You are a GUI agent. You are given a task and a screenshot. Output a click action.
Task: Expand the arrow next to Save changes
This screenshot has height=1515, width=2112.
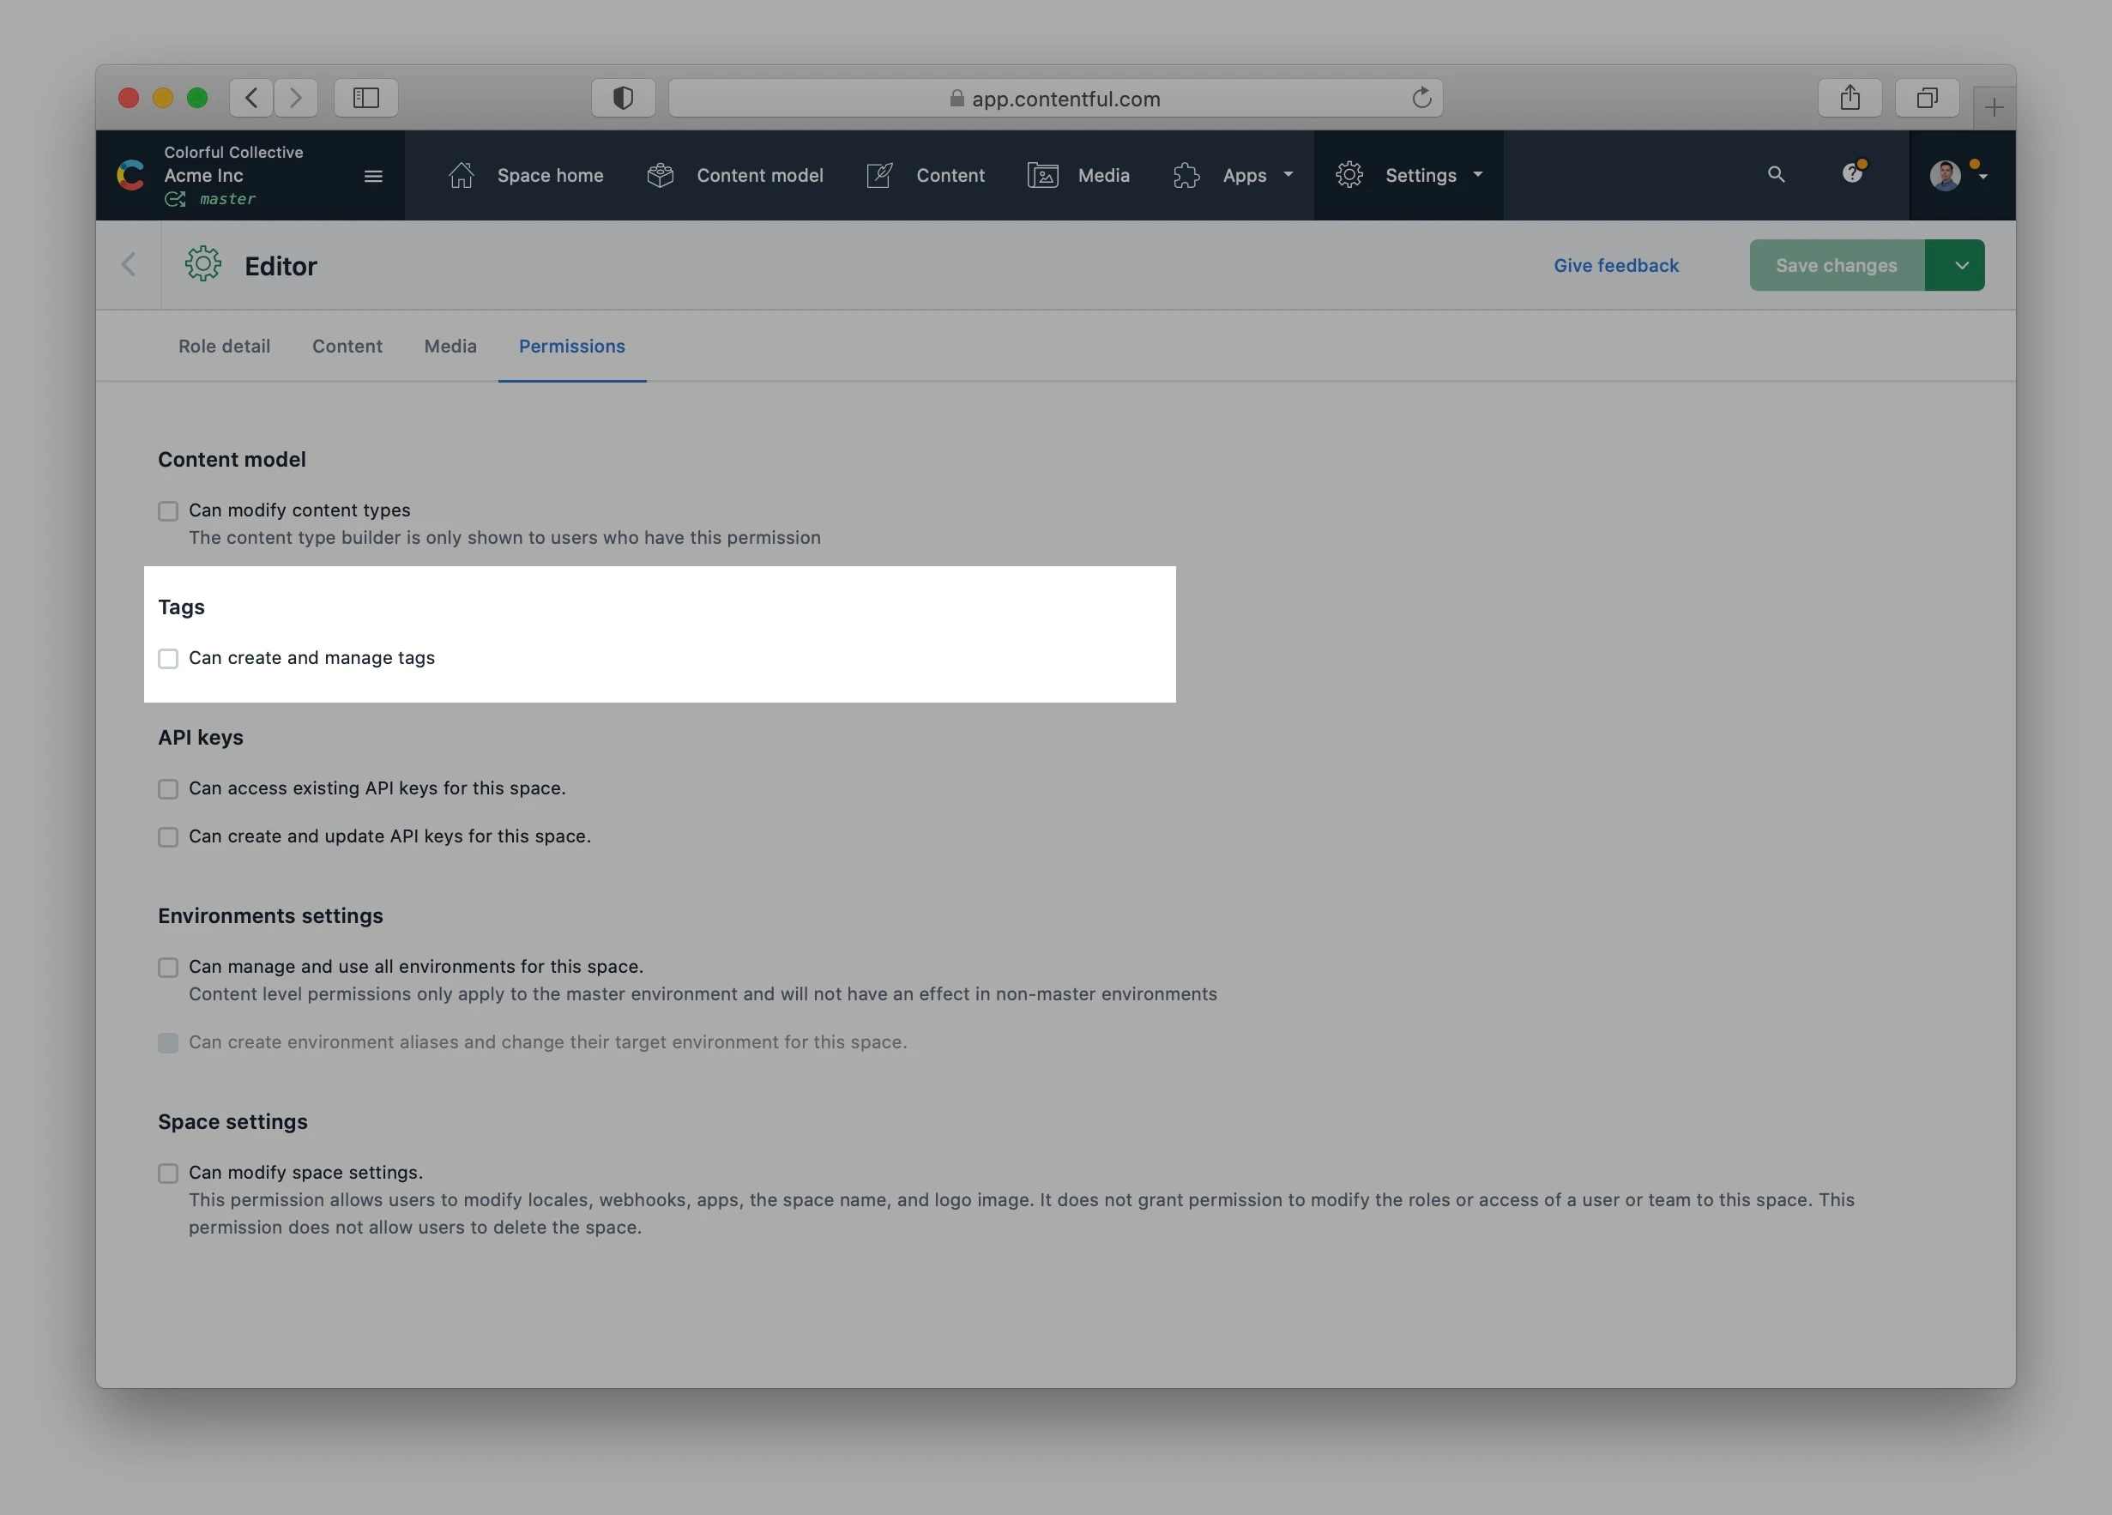pos(1961,265)
